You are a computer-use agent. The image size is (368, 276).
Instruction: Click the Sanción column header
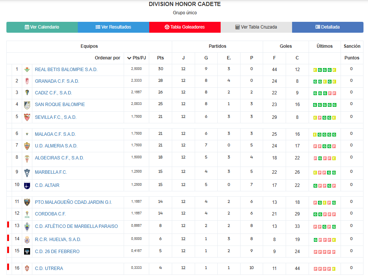click(x=352, y=46)
